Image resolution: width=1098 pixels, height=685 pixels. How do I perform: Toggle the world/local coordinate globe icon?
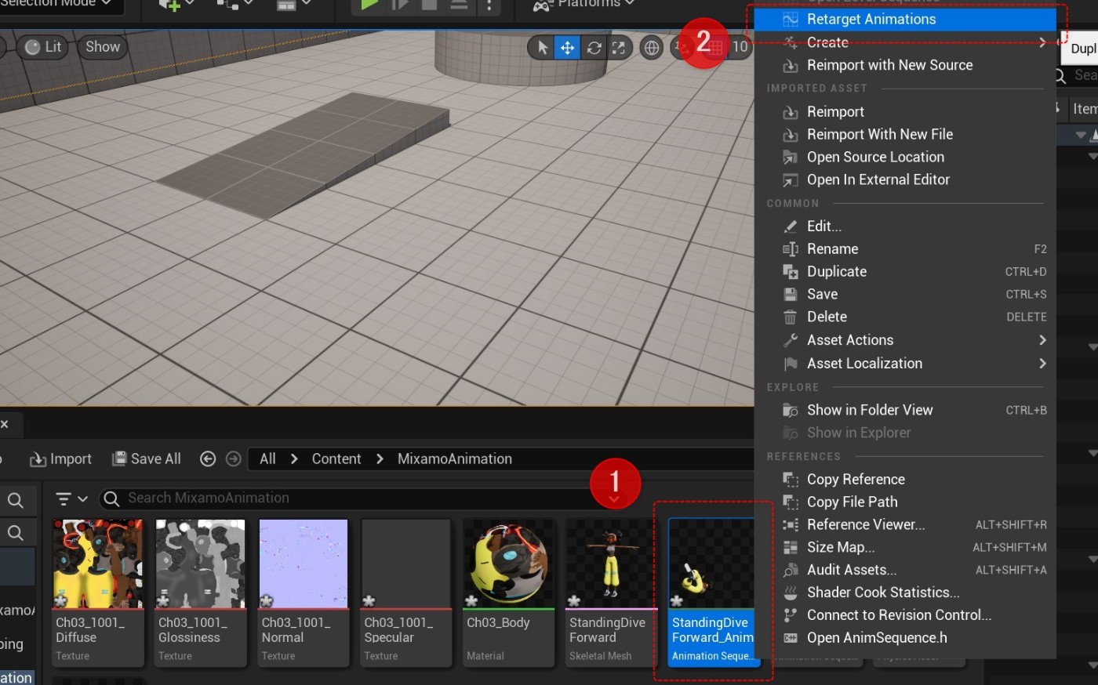pos(652,48)
